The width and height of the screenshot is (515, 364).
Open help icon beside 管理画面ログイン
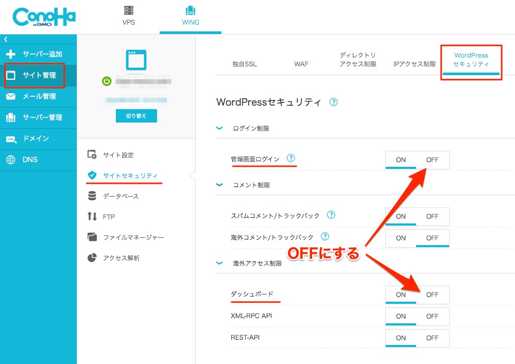click(290, 158)
